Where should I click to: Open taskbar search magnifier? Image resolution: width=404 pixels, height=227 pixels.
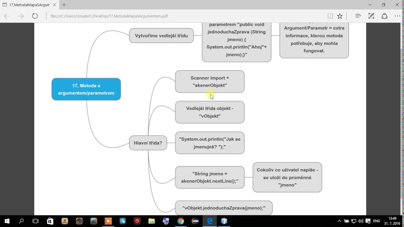[x=21, y=221]
